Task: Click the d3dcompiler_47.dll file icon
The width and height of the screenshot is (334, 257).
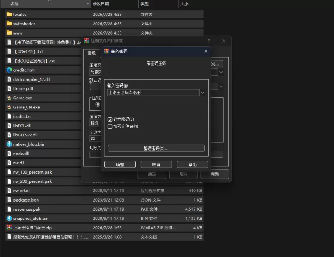Action: point(9,79)
